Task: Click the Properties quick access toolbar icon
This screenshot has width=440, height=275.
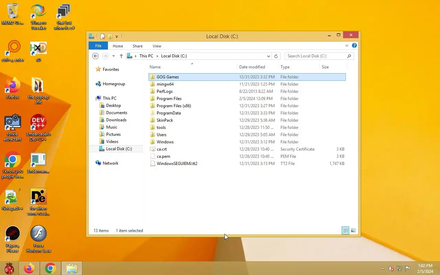Action: [102, 36]
